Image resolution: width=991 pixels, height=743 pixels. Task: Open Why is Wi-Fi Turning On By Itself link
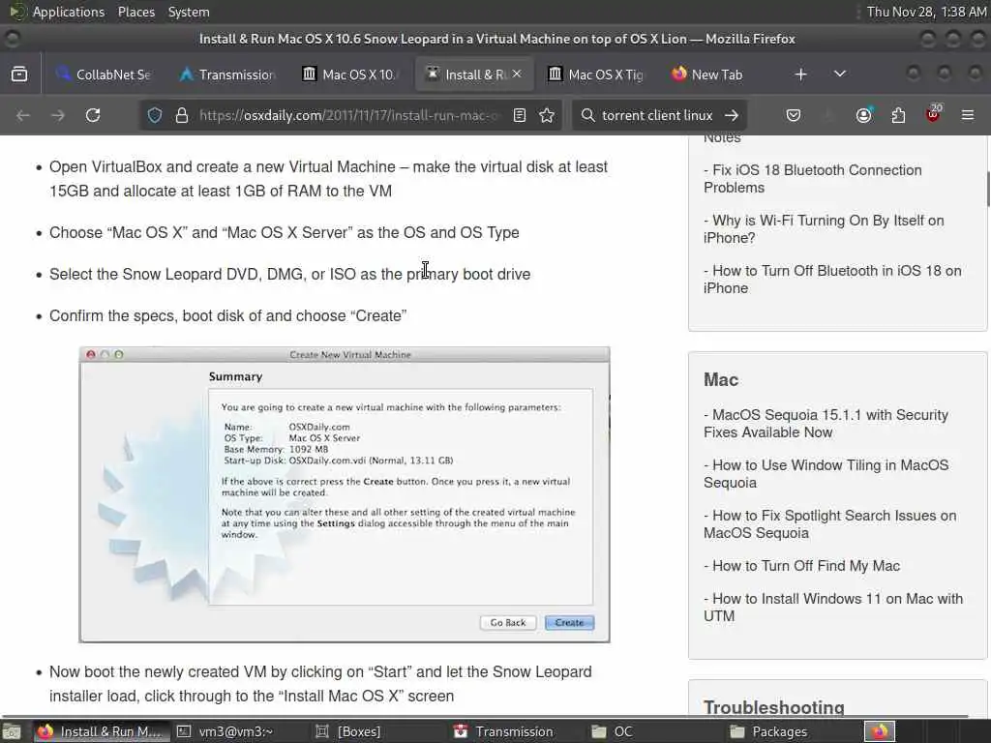(x=824, y=228)
